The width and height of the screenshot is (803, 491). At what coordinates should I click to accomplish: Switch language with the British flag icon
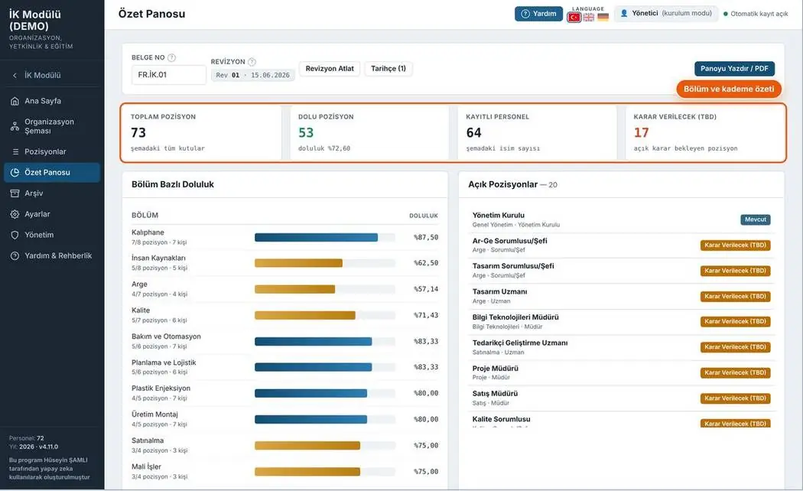click(x=589, y=18)
